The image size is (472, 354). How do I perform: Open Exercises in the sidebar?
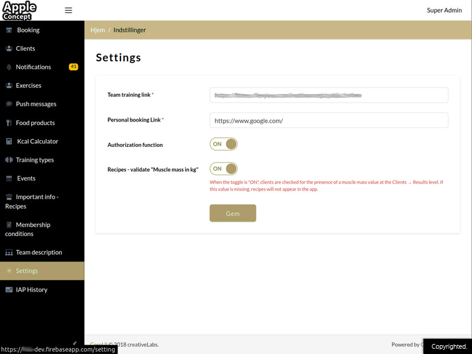point(28,86)
